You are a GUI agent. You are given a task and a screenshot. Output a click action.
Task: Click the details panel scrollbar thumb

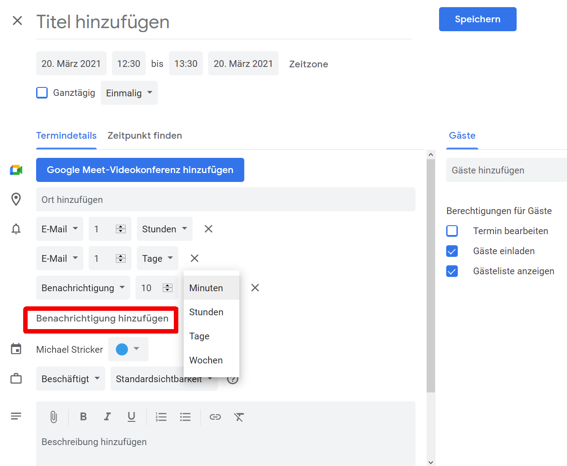[431, 276]
